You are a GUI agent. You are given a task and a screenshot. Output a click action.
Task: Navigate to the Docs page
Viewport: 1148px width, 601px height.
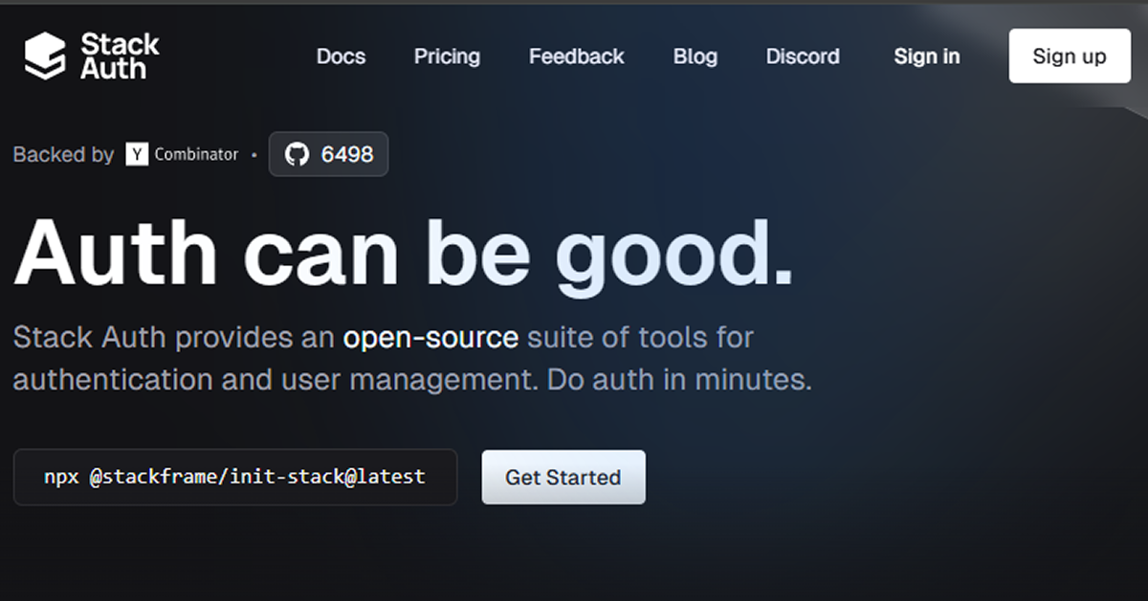pos(341,56)
